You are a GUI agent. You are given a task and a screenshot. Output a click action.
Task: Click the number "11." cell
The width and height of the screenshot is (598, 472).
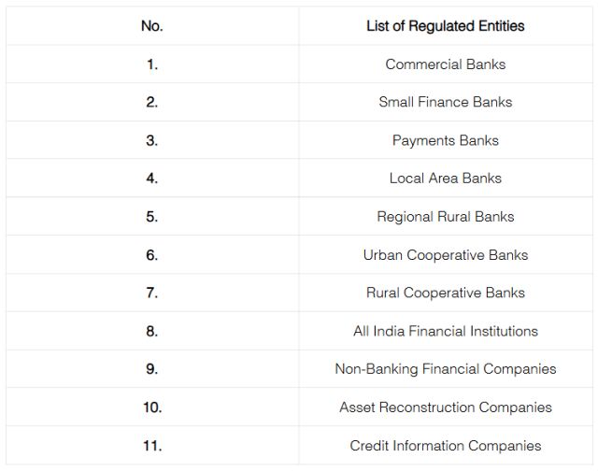click(151, 446)
